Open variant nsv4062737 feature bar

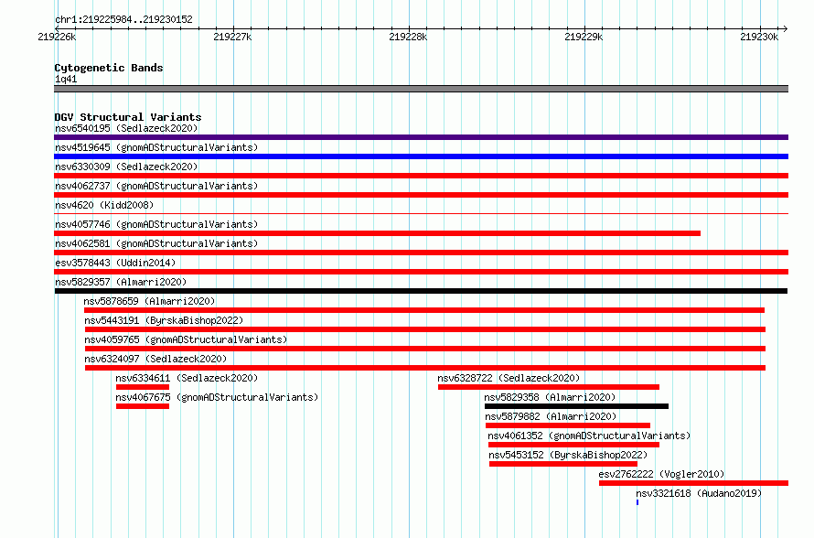[421, 195]
